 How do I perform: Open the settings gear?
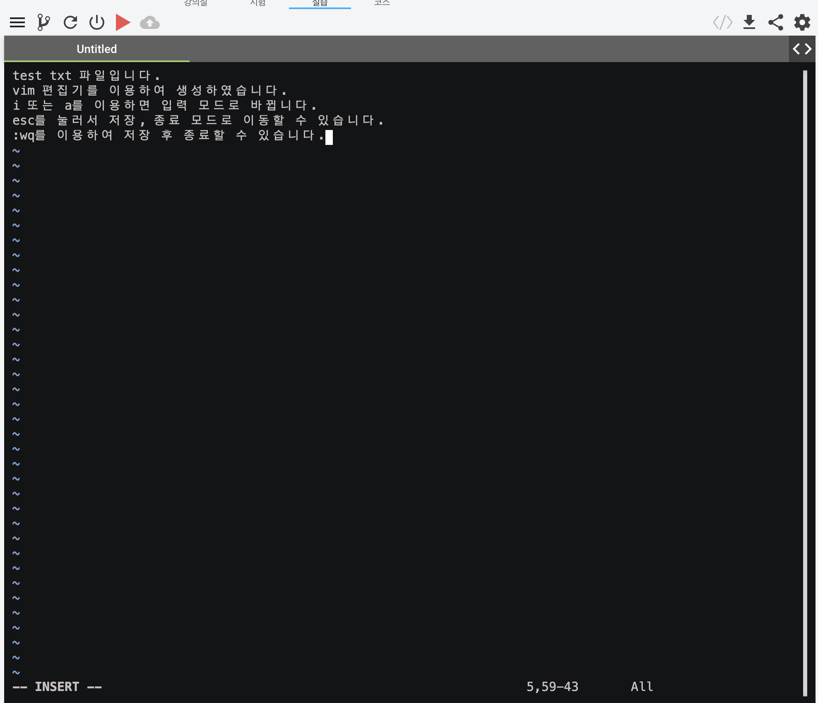click(x=802, y=22)
